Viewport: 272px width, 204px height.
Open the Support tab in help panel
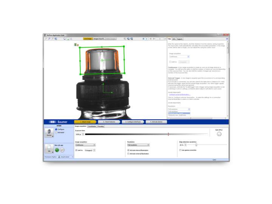coord(179,39)
